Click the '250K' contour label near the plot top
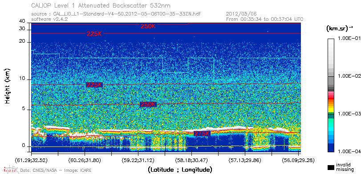 click(148, 26)
